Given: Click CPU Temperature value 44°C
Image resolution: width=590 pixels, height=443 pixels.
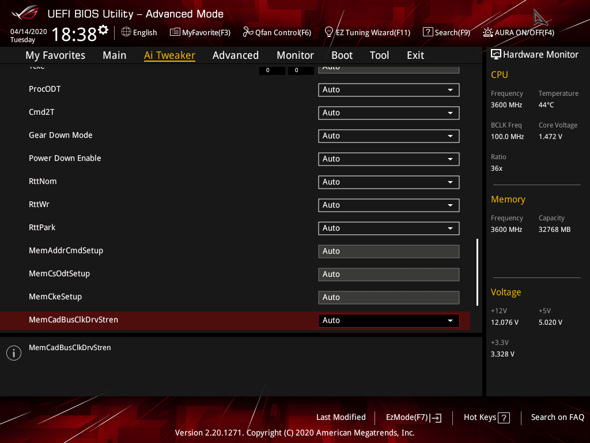Looking at the screenshot, I should click(x=546, y=105).
